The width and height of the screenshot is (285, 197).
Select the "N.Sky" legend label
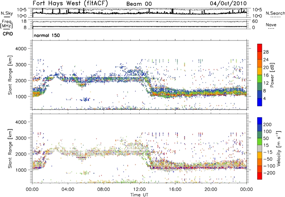[x=7, y=13]
